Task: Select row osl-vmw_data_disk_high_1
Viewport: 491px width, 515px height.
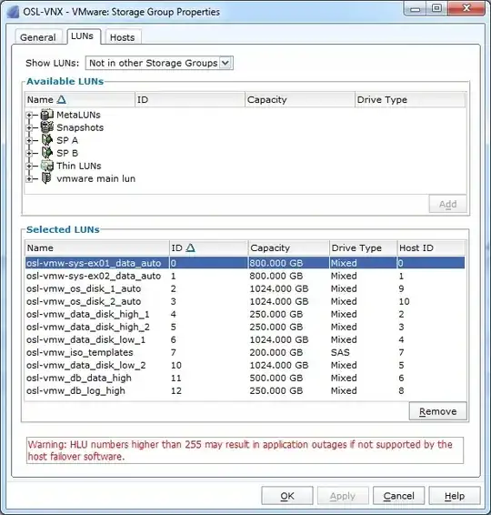Action: click(245, 314)
